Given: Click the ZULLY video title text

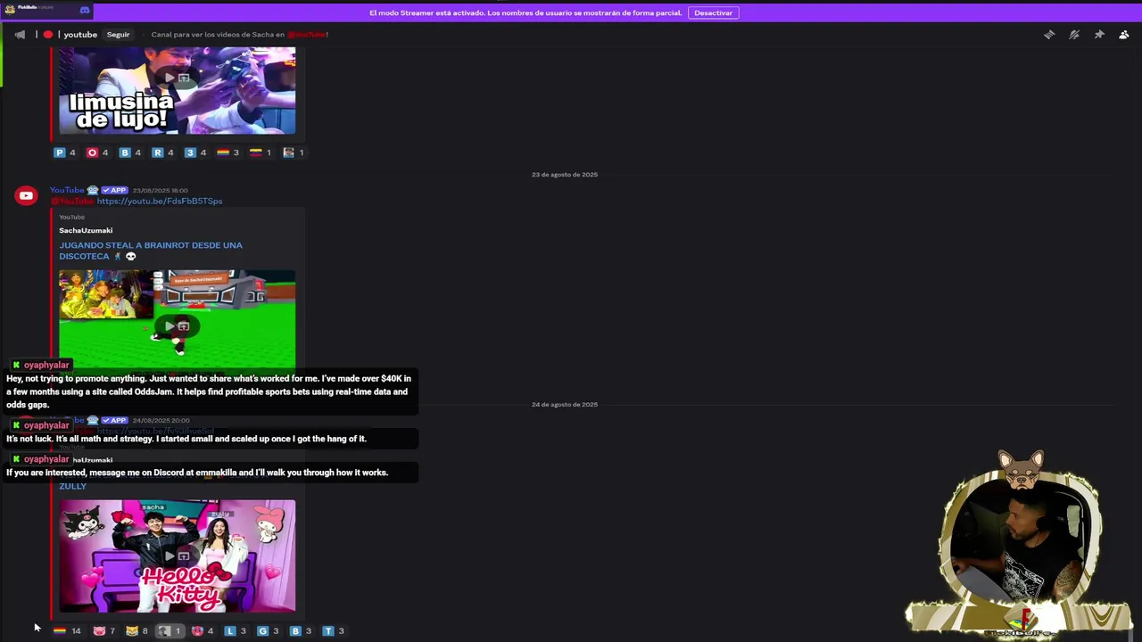Looking at the screenshot, I should pos(72,486).
